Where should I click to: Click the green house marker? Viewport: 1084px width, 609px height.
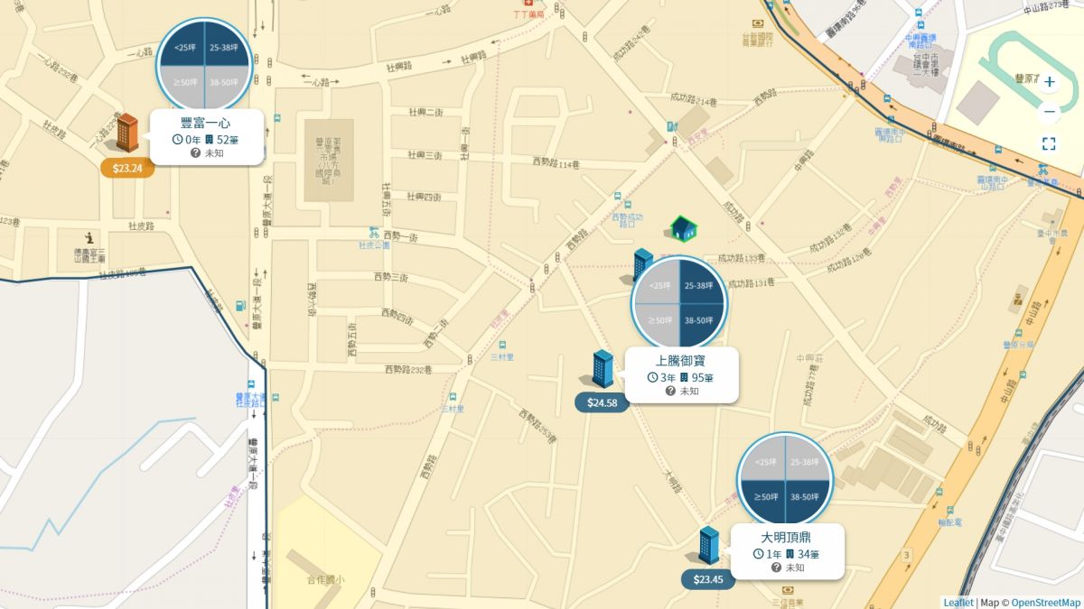pos(683,228)
